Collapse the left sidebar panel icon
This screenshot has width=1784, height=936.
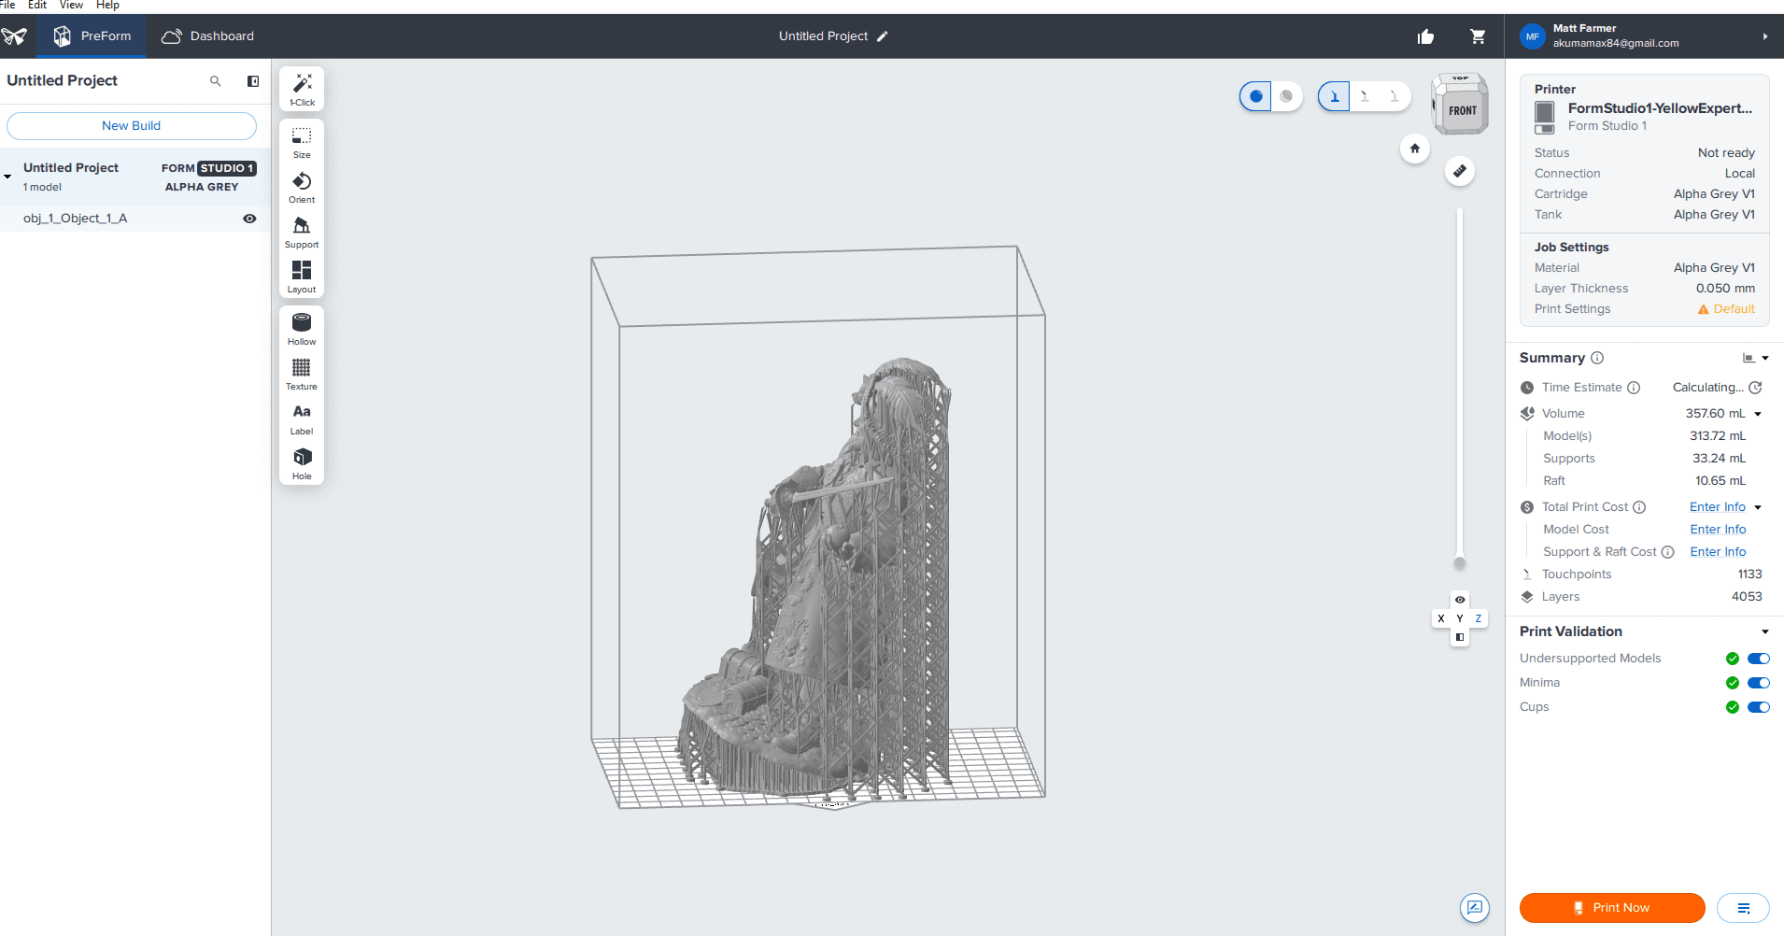(x=253, y=81)
